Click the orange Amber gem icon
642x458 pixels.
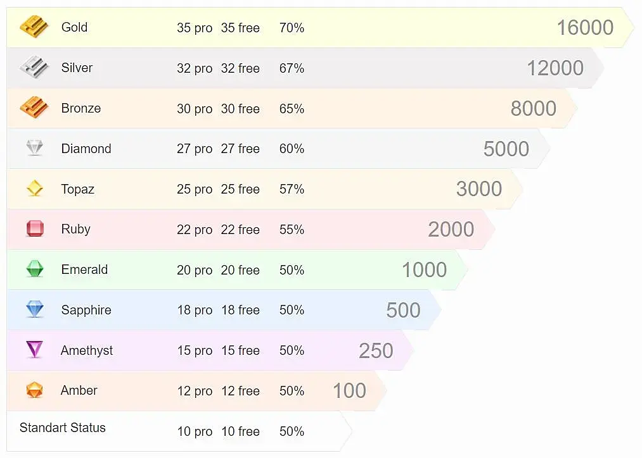pyautogui.click(x=34, y=390)
